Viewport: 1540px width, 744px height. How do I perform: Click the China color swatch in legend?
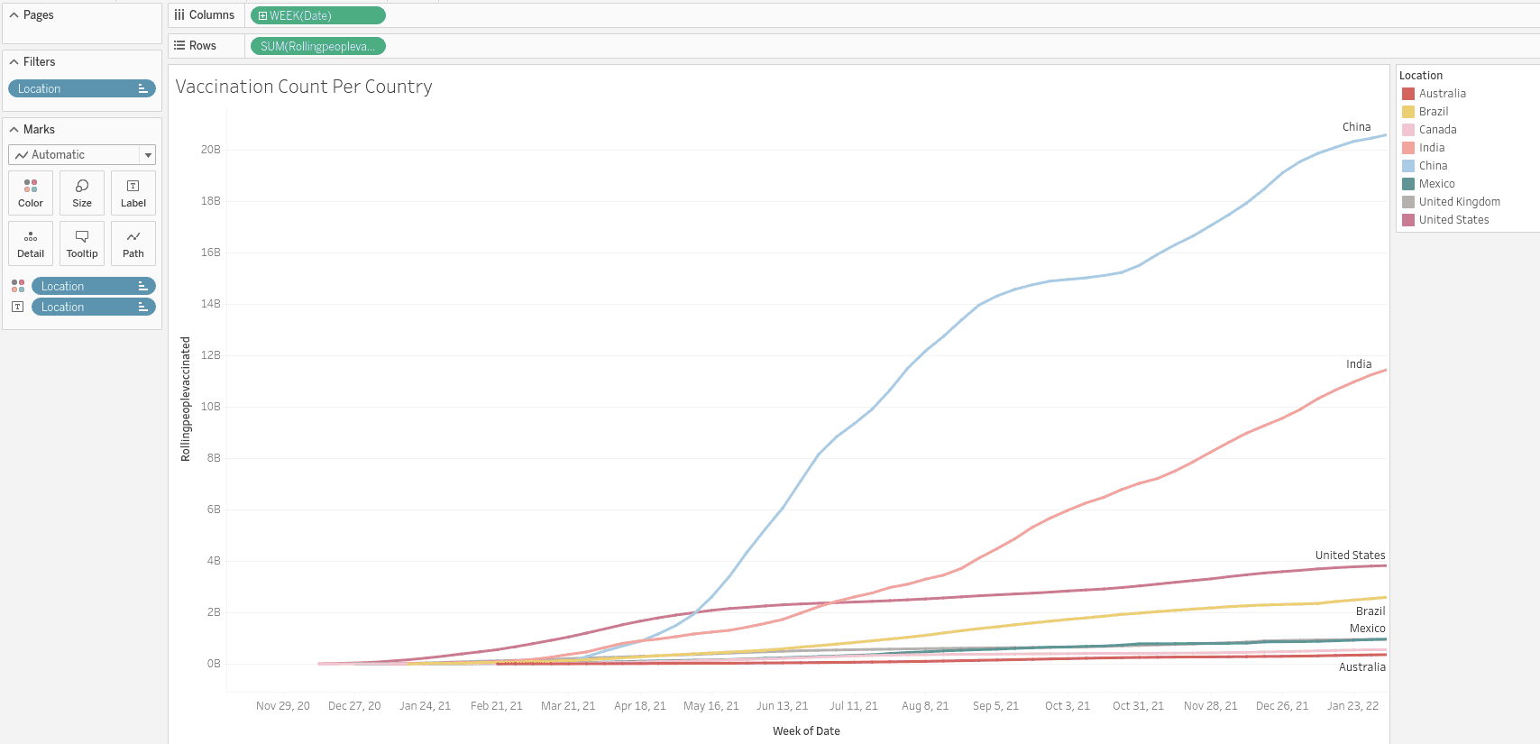click(1408, 166)
